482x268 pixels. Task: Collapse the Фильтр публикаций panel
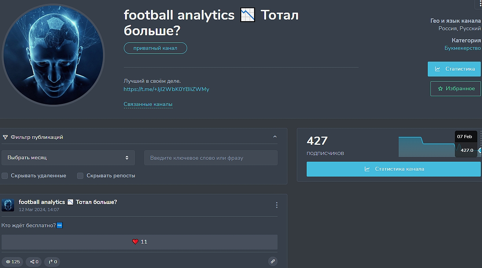(275, 137)
